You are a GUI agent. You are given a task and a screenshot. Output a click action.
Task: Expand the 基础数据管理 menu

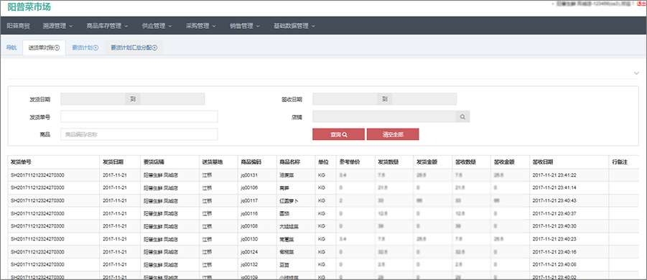294,26
